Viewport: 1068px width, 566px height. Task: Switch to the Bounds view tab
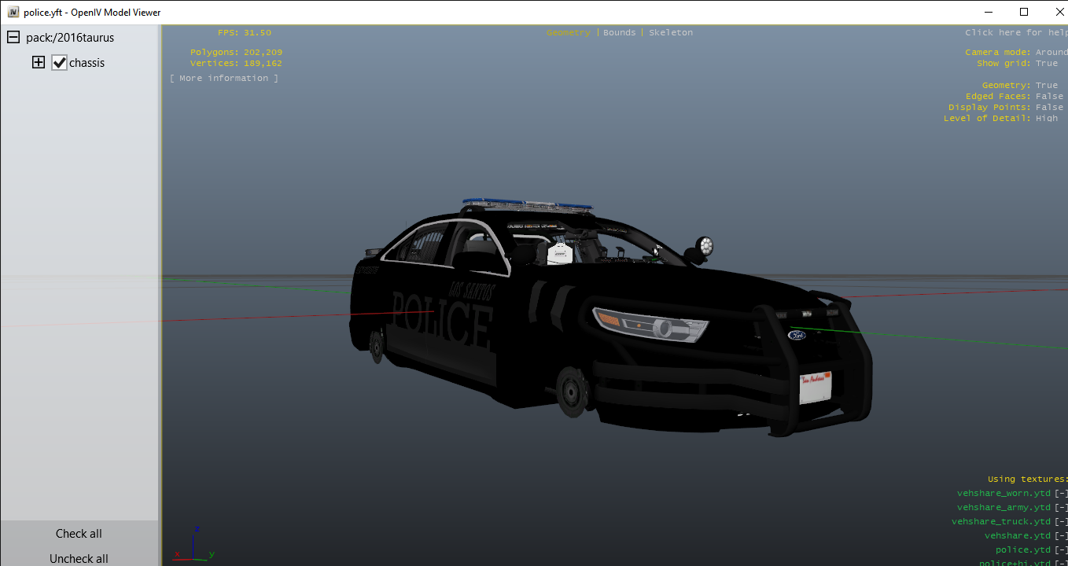(619, 33)
